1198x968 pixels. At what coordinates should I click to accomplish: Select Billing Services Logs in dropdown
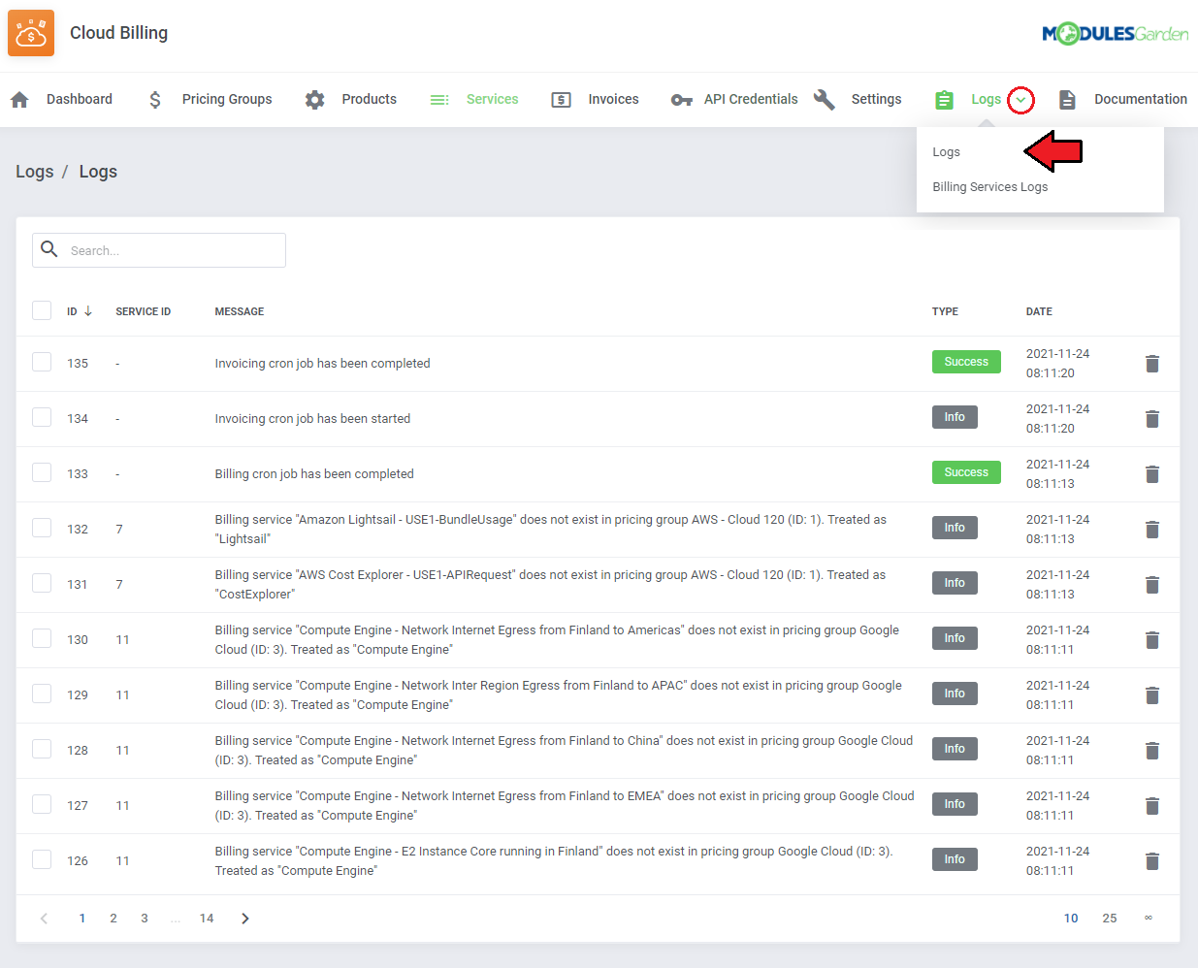pyautogui.click(x=989, y=187)
